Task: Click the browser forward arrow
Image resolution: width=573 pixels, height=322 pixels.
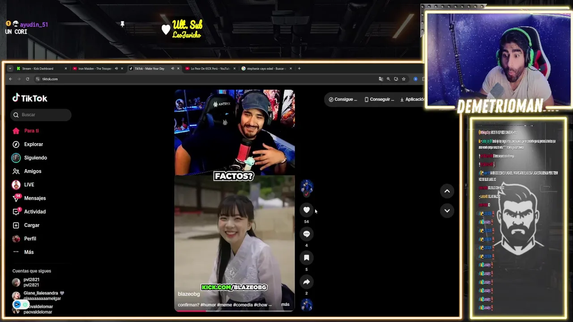Action: 19,79
